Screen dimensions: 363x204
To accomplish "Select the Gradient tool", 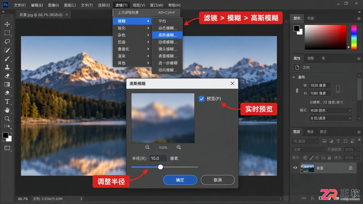I will (x=7, y=84).
